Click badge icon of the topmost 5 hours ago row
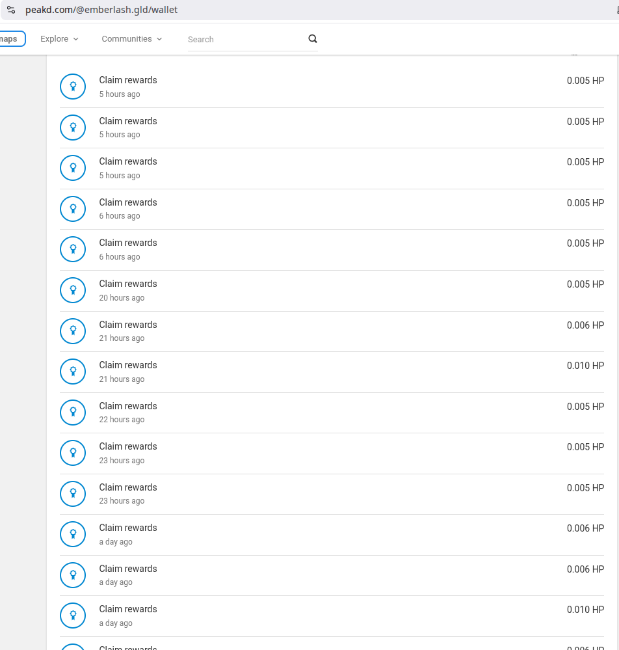 [73, 87]
